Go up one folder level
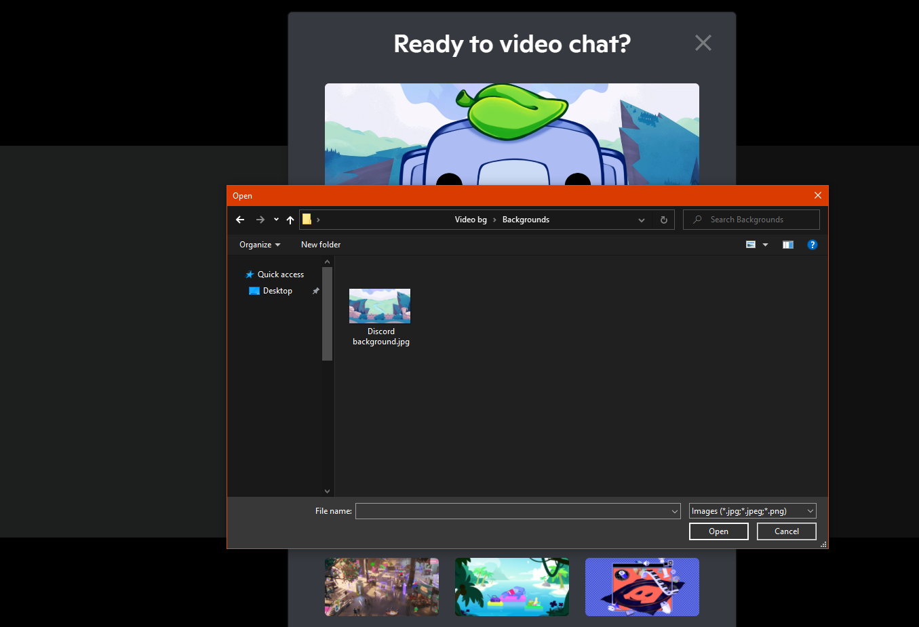Viewport: 919px width, 627px height. click(x=290, y=219)
